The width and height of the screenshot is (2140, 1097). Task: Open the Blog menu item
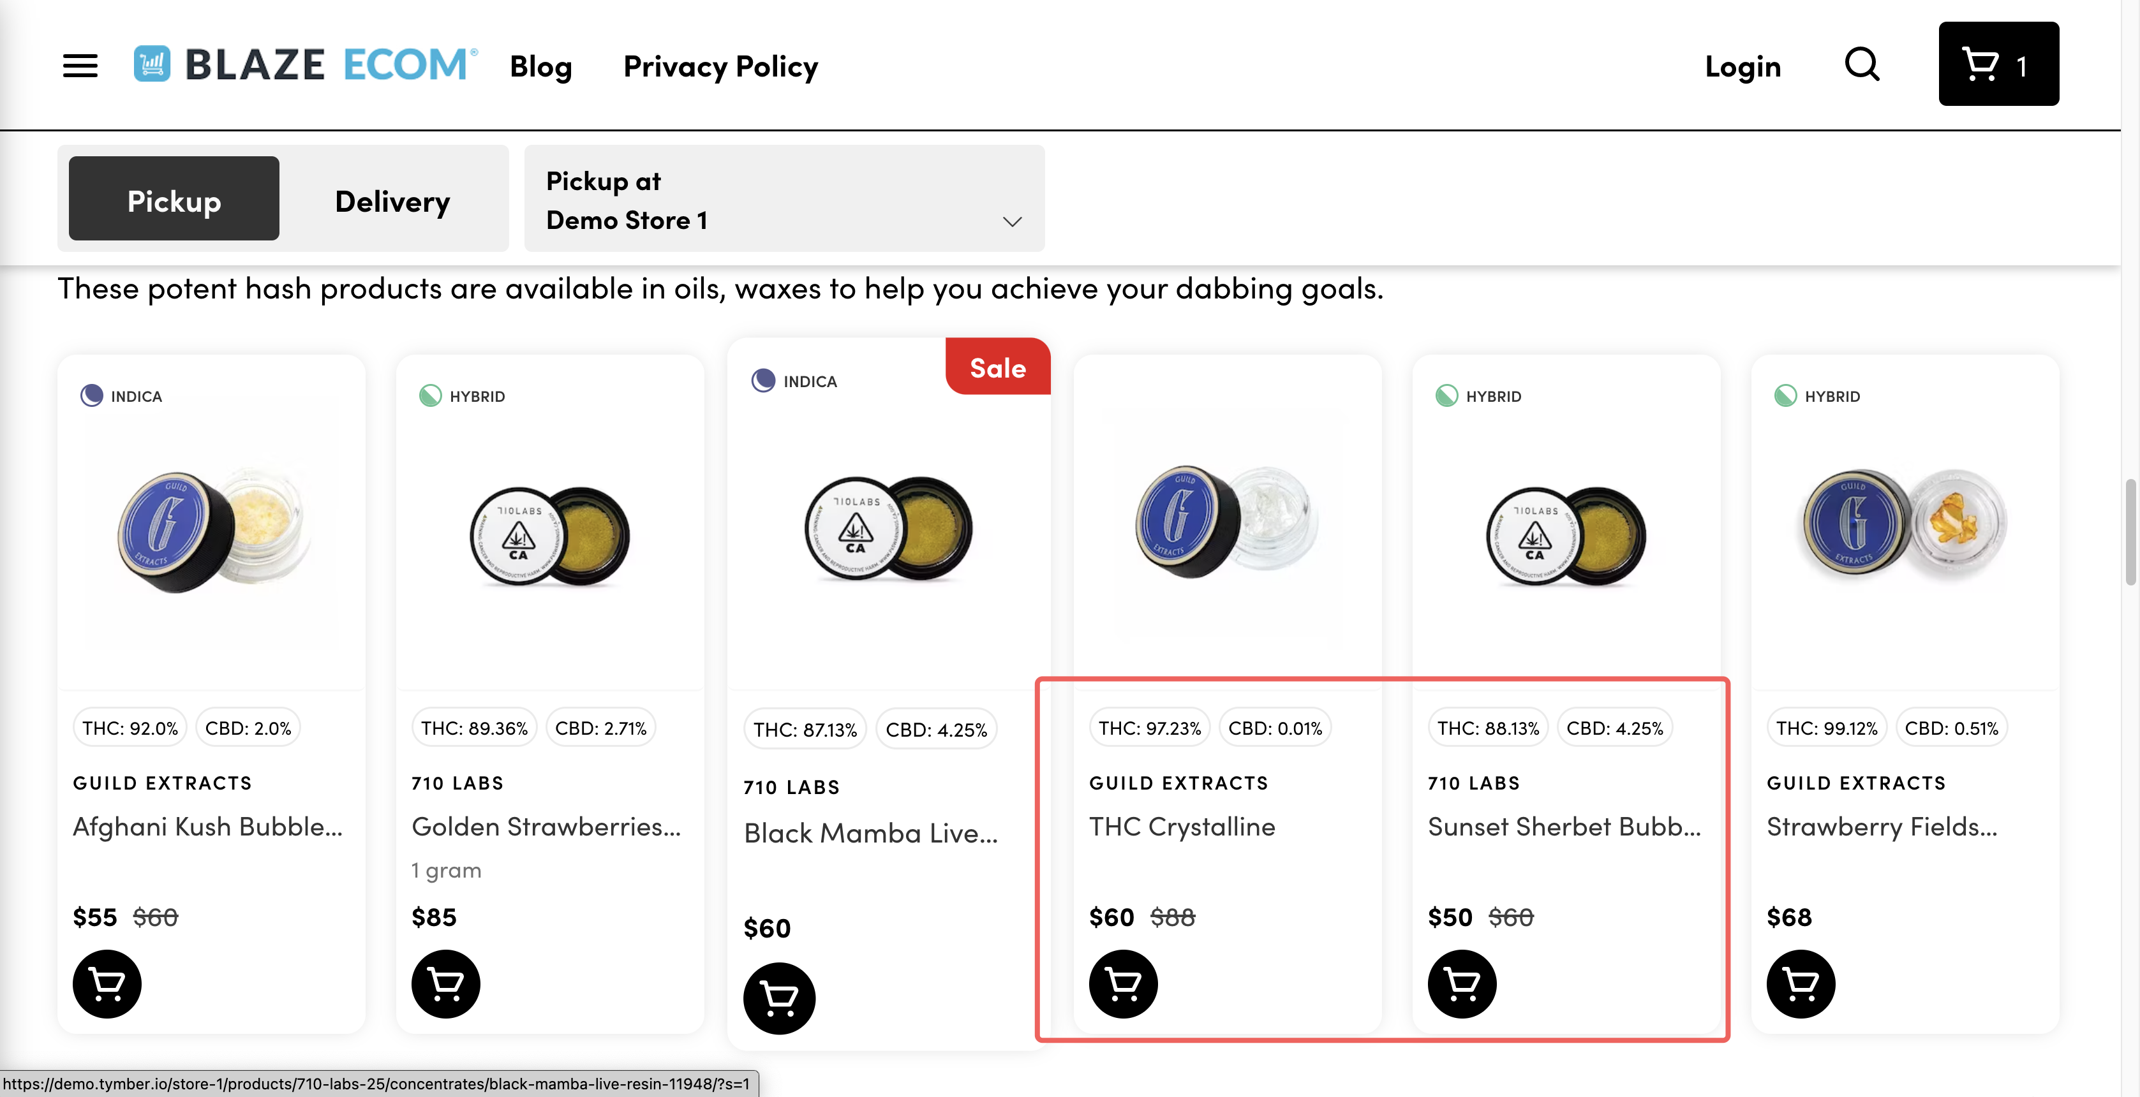point(540,66)
